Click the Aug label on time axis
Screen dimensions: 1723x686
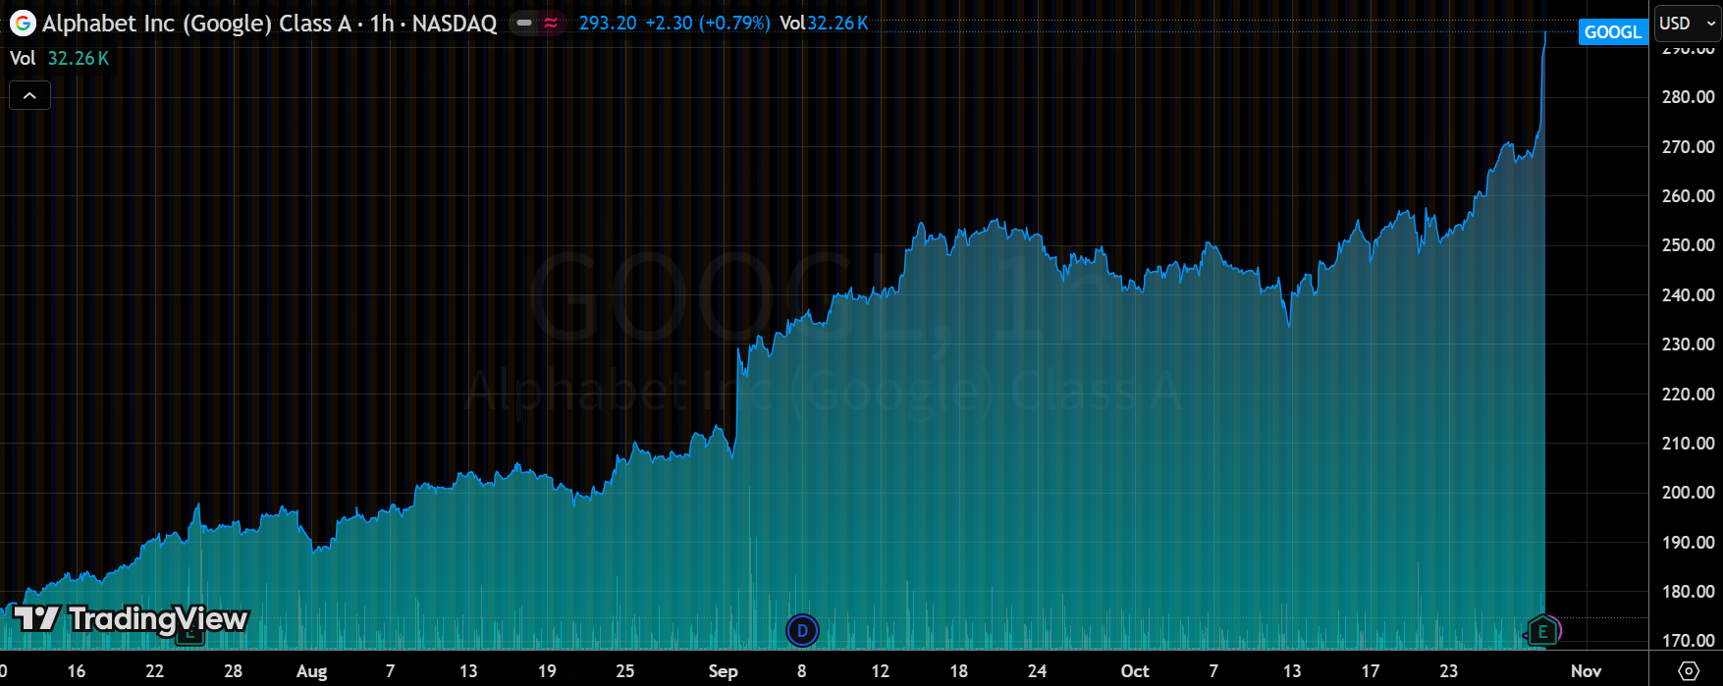(x=311, y=671)
